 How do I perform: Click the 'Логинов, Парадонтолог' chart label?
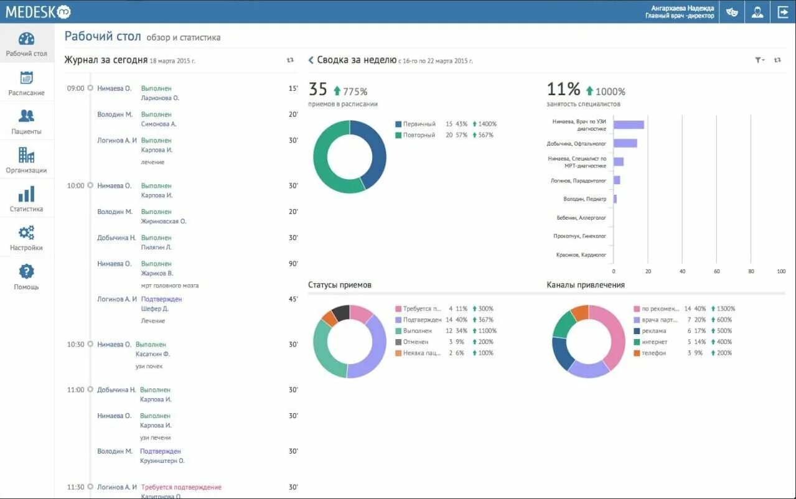point(579,180)
